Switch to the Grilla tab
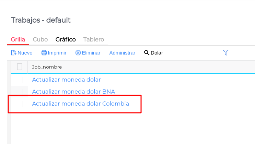255x144 pixels. [x=18, y=39]
